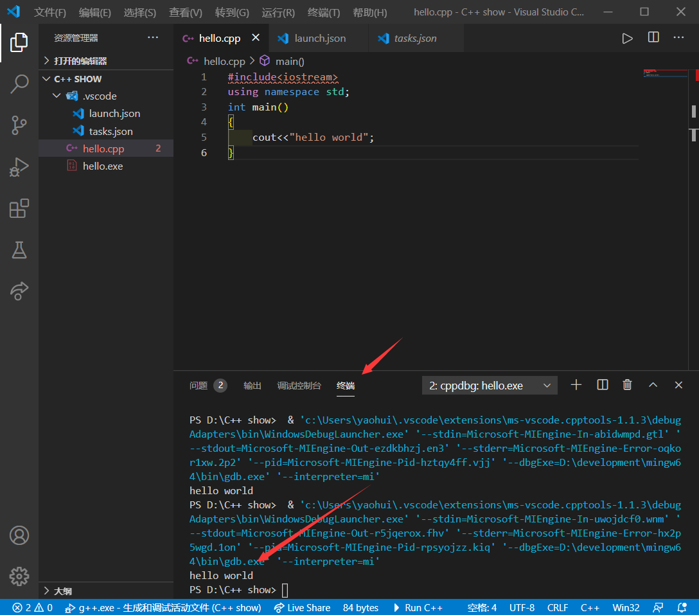Open the terminal selector showing cppdbg: hello.exe
This screenshot has width=699, height=615.
tap(490, 385)
